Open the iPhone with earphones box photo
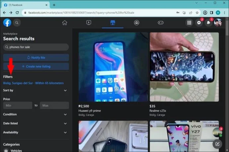 tap(113, 136)
